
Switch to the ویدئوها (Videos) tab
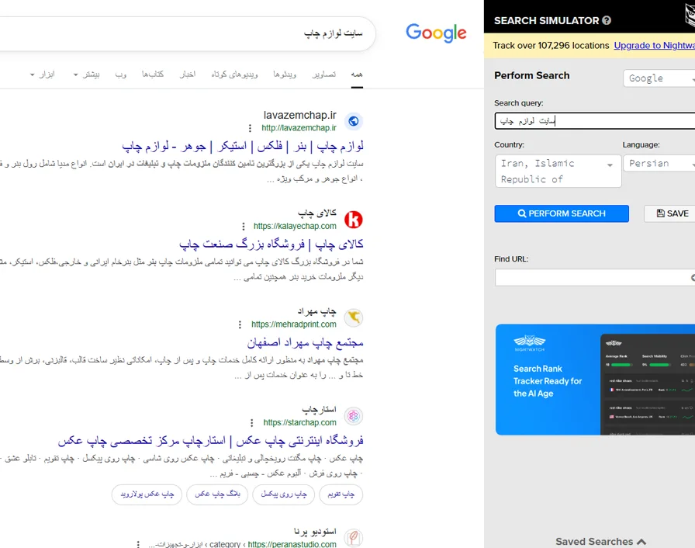pyautogui.click(x=285, y=75)
